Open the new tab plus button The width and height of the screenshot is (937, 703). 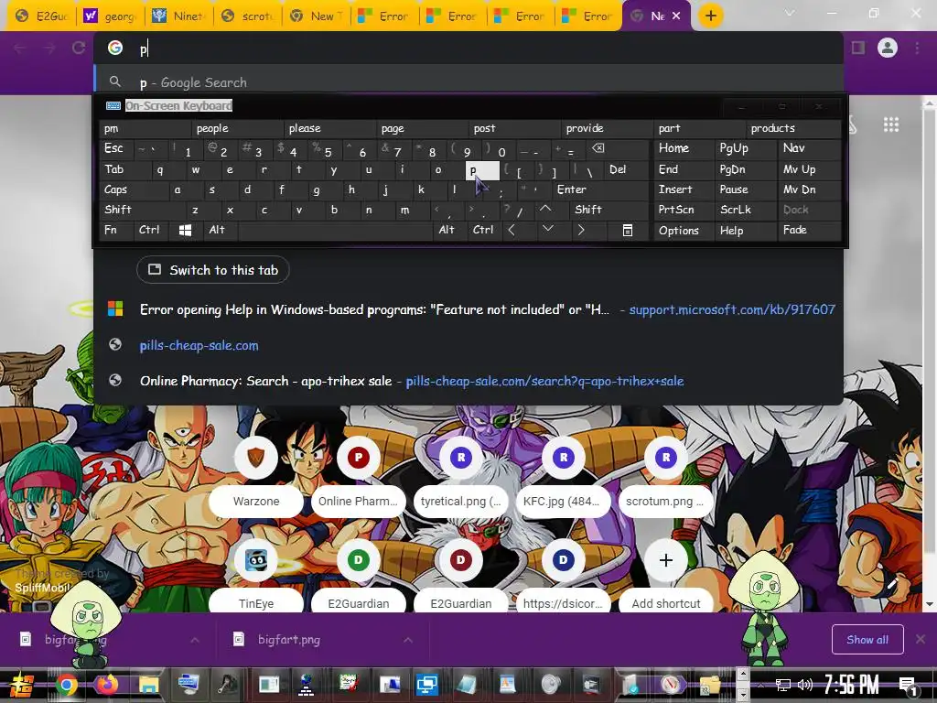tap(710, 16)
